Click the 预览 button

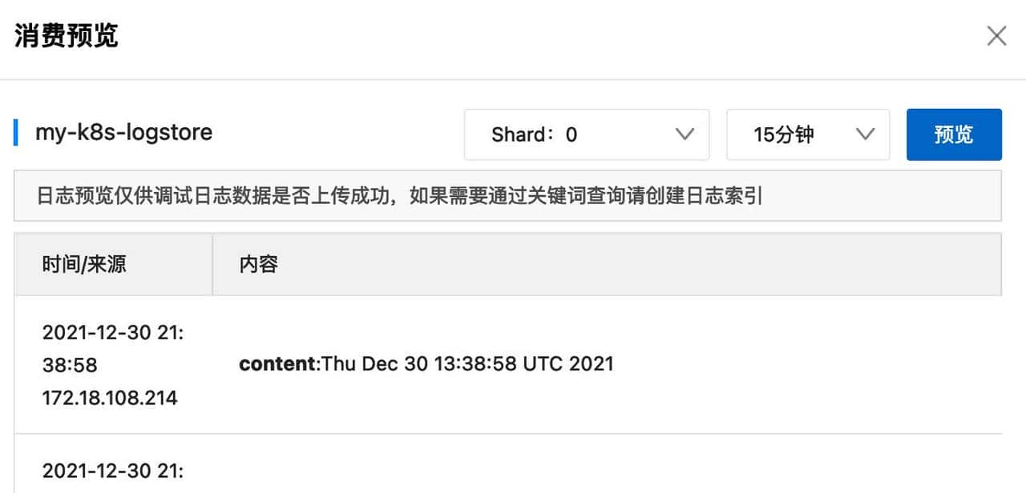click(953, 134)
